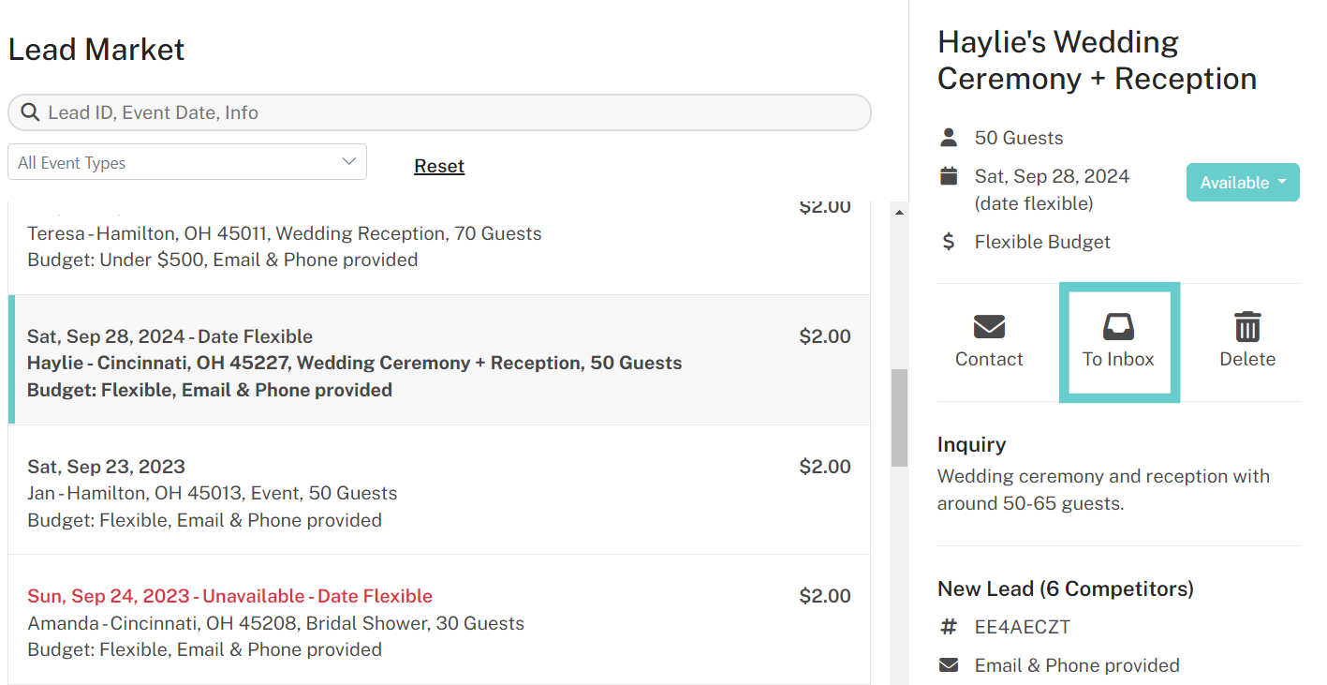The width and height of the screenshot is (1327, 685).
Task: Click the scrollbar up arrow
Action: click(899, 213)
